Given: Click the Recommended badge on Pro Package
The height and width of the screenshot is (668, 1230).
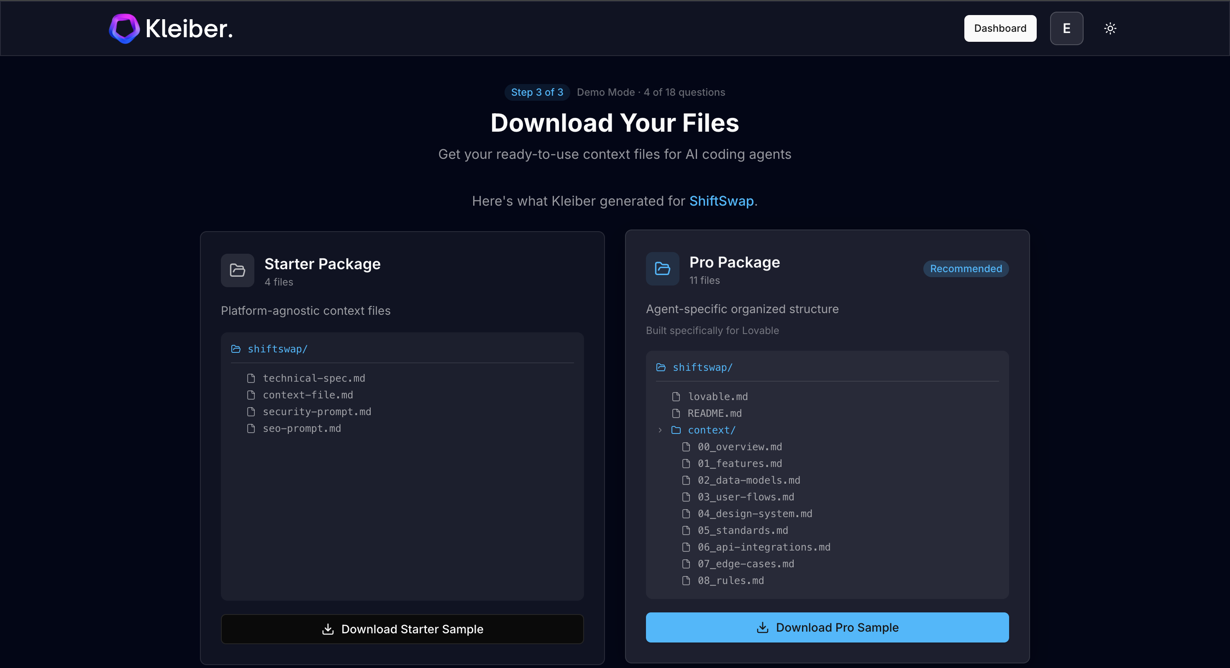Looking at the screenshot, I should click(x=966, y=268).
